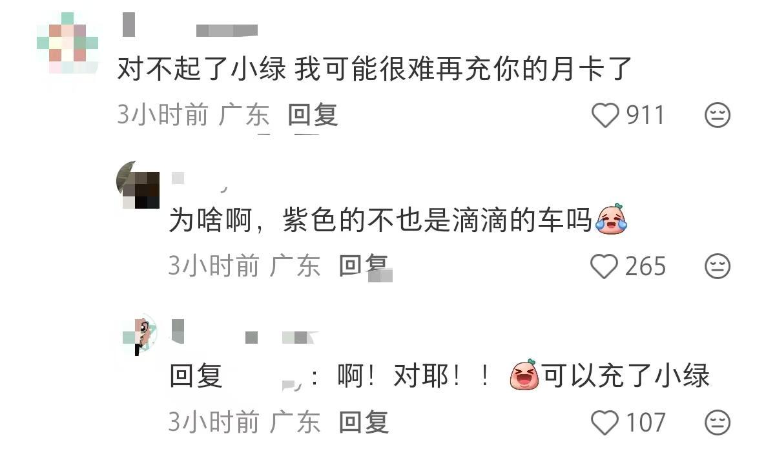Tap the 911 like count
775x449 pixels.
point(645,116)
